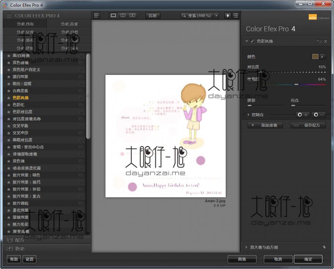Add a positive control point
The image size is (334, 269).
(302, 115)
